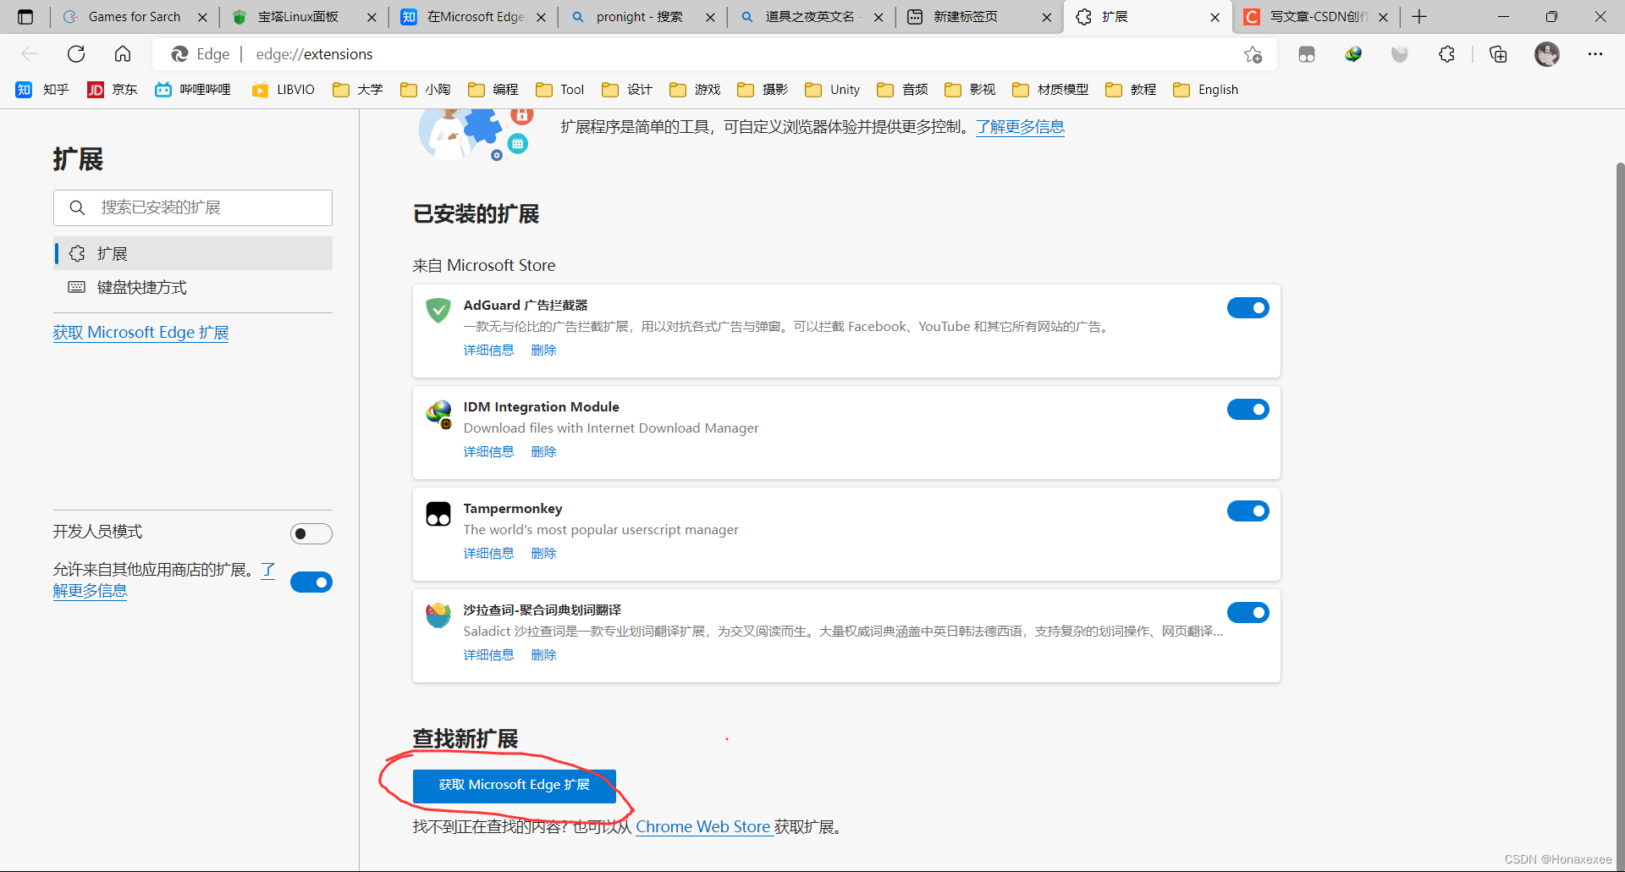This screenshot has width=1625, height=872.
Task: Open the Chrome Web Store link
Action: point(702,827)
